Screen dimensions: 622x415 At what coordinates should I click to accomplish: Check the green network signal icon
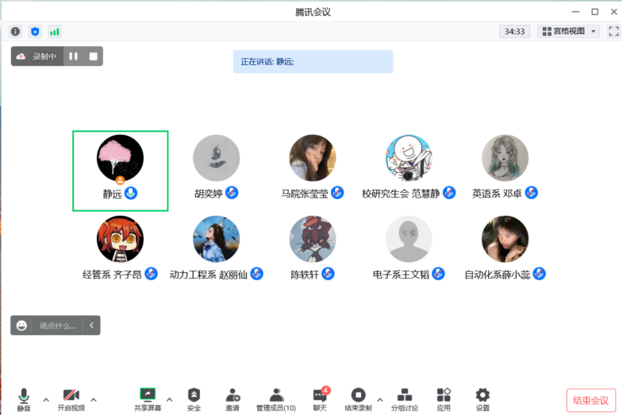(x=54, y=31)
